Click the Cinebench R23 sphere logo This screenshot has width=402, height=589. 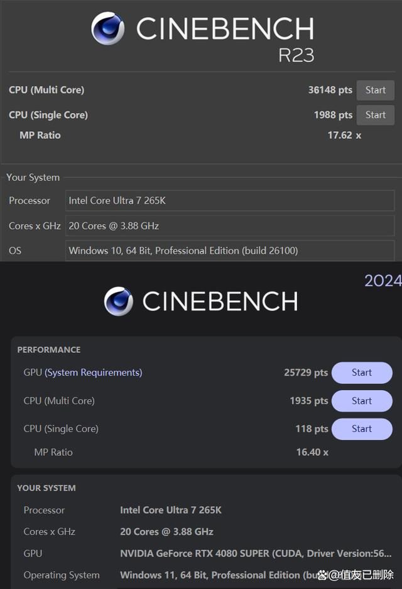tap(107, 28)
